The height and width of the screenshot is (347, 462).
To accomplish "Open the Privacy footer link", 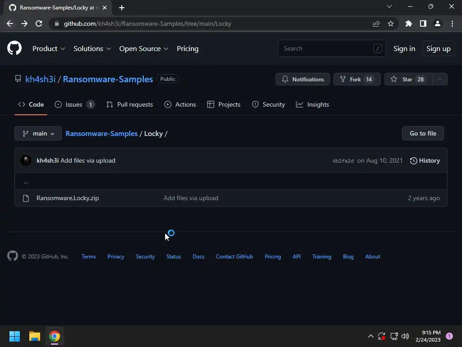I will [x=116, y=257].
